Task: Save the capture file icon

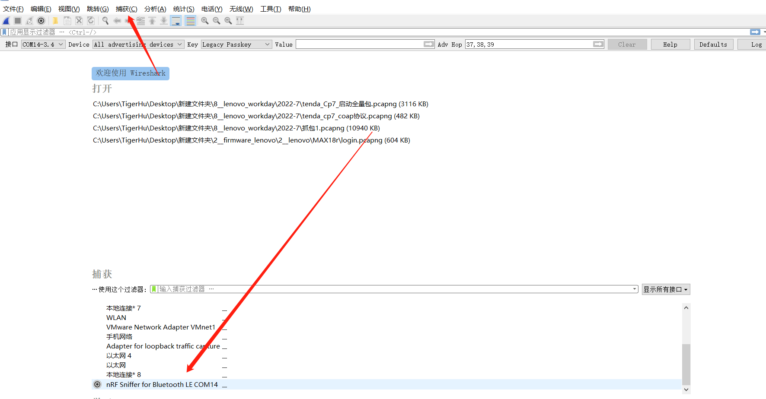Action: click(x=67, y=21)
